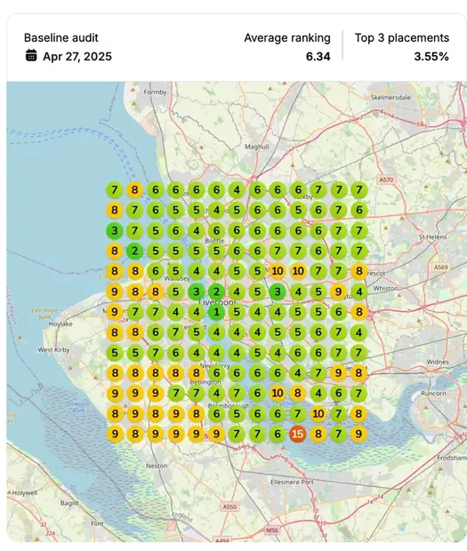467x551 pixels.
Task: Click the Maghull map label
Action: (x=257, y=147)
